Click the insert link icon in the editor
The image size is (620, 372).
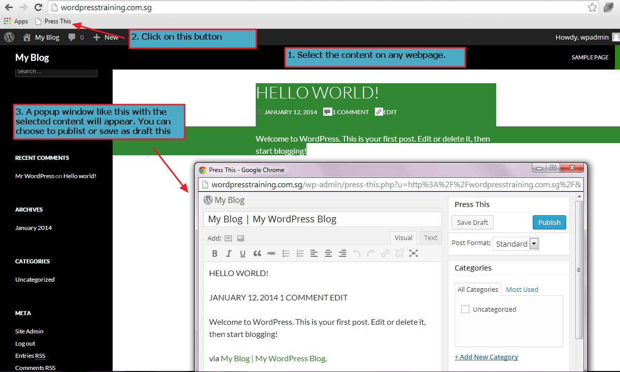pos(385,253)
